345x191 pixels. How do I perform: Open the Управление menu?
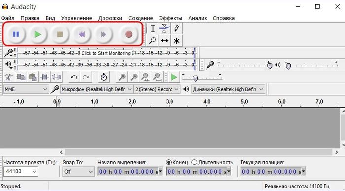click(x=76, y=18)
